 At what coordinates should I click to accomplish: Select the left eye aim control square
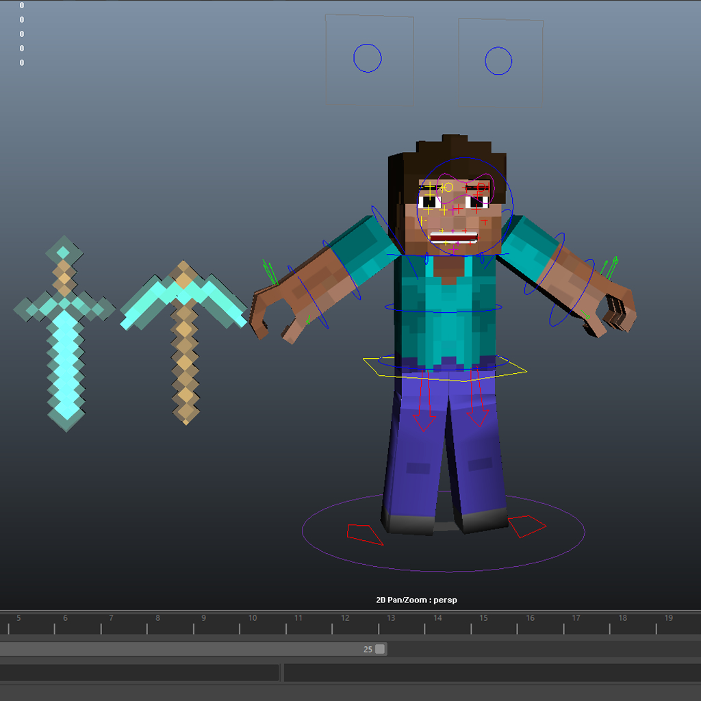click(368, 58)
